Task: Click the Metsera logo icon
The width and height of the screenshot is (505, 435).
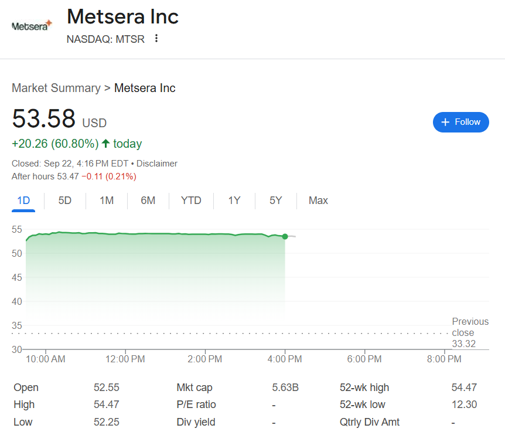Action: pyautogui.click(x=32, y=26)
